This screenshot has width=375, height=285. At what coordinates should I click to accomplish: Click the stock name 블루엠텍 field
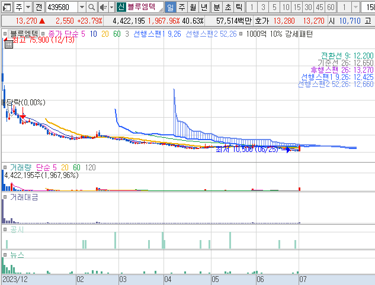(x=145, y=7)
